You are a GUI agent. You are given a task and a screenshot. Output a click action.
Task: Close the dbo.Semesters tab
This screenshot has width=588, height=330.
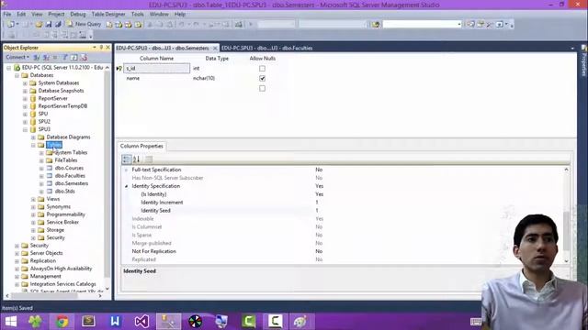click(215, 48)
